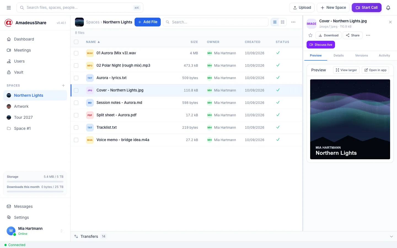Toggle the select-all files checkbox
Screen dimensions: 397x248
(76, 42)
